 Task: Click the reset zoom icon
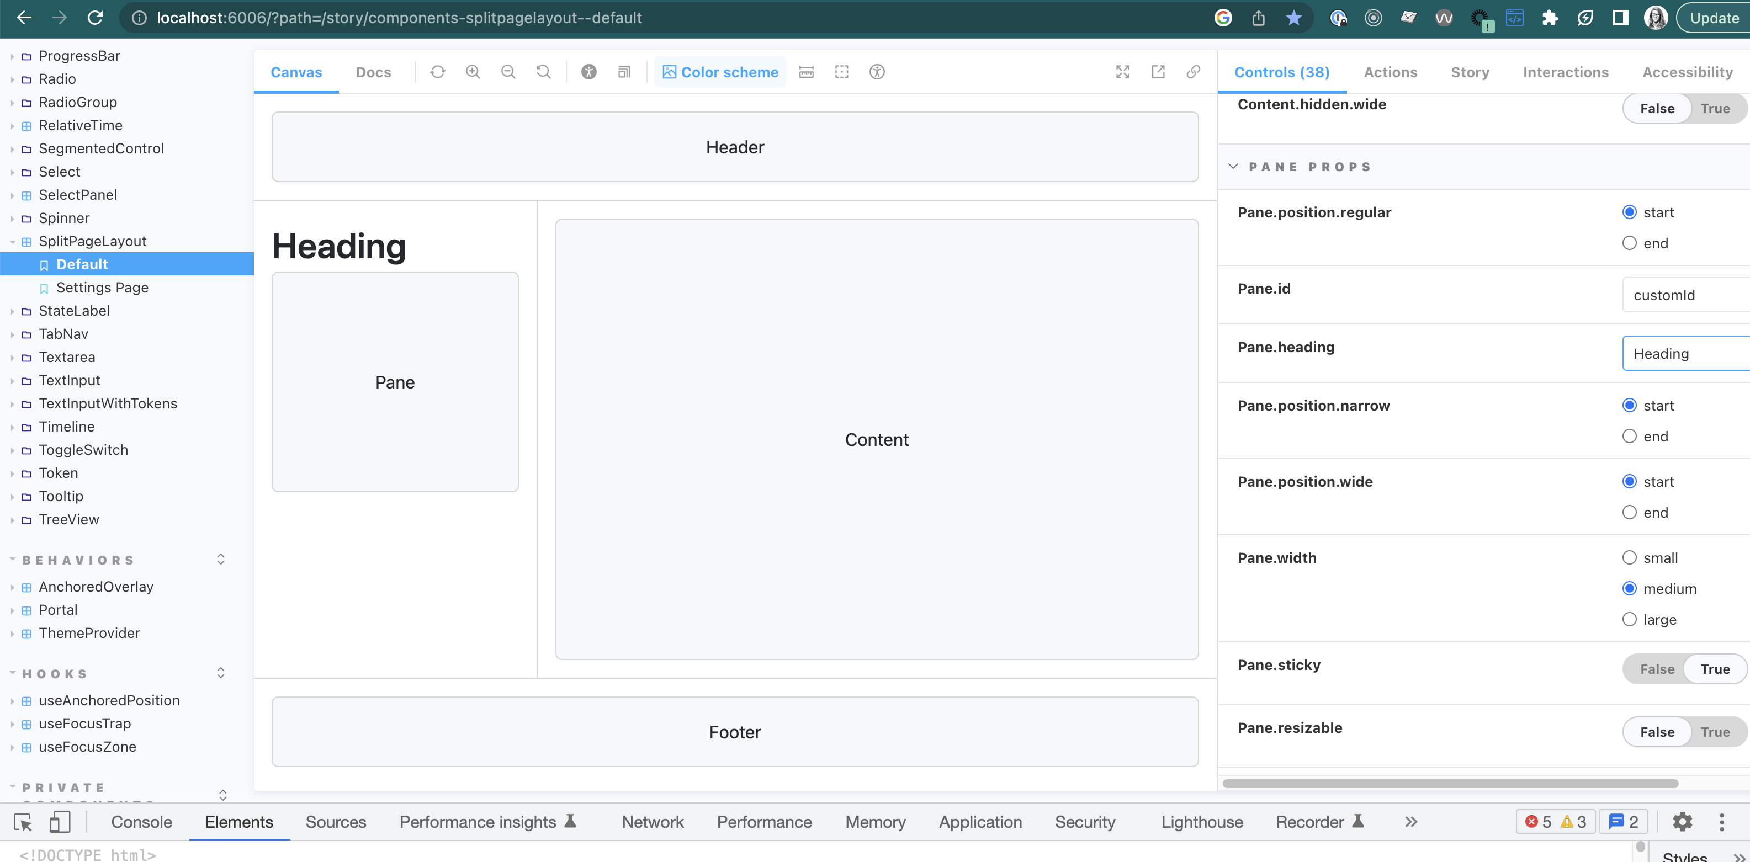click(543, 72)
